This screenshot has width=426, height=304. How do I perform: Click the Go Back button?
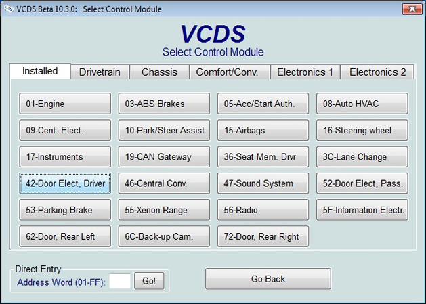268,279
